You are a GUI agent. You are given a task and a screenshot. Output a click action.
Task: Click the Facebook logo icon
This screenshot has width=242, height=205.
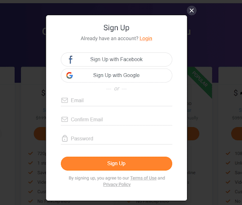pyautogui.click(x=70, y=60)
